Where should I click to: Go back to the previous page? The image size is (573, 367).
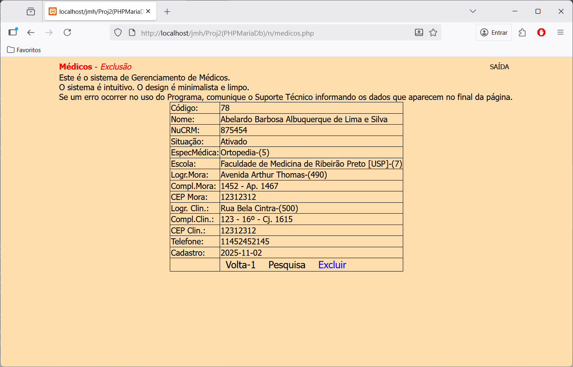(31, 32)
